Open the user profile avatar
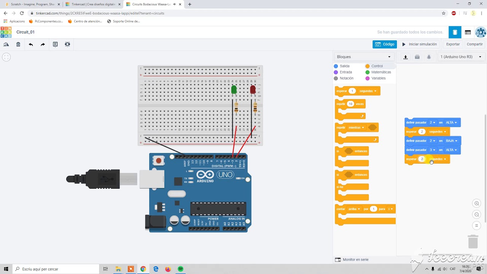This screenshot has height=274, width=487. (481, 32)
